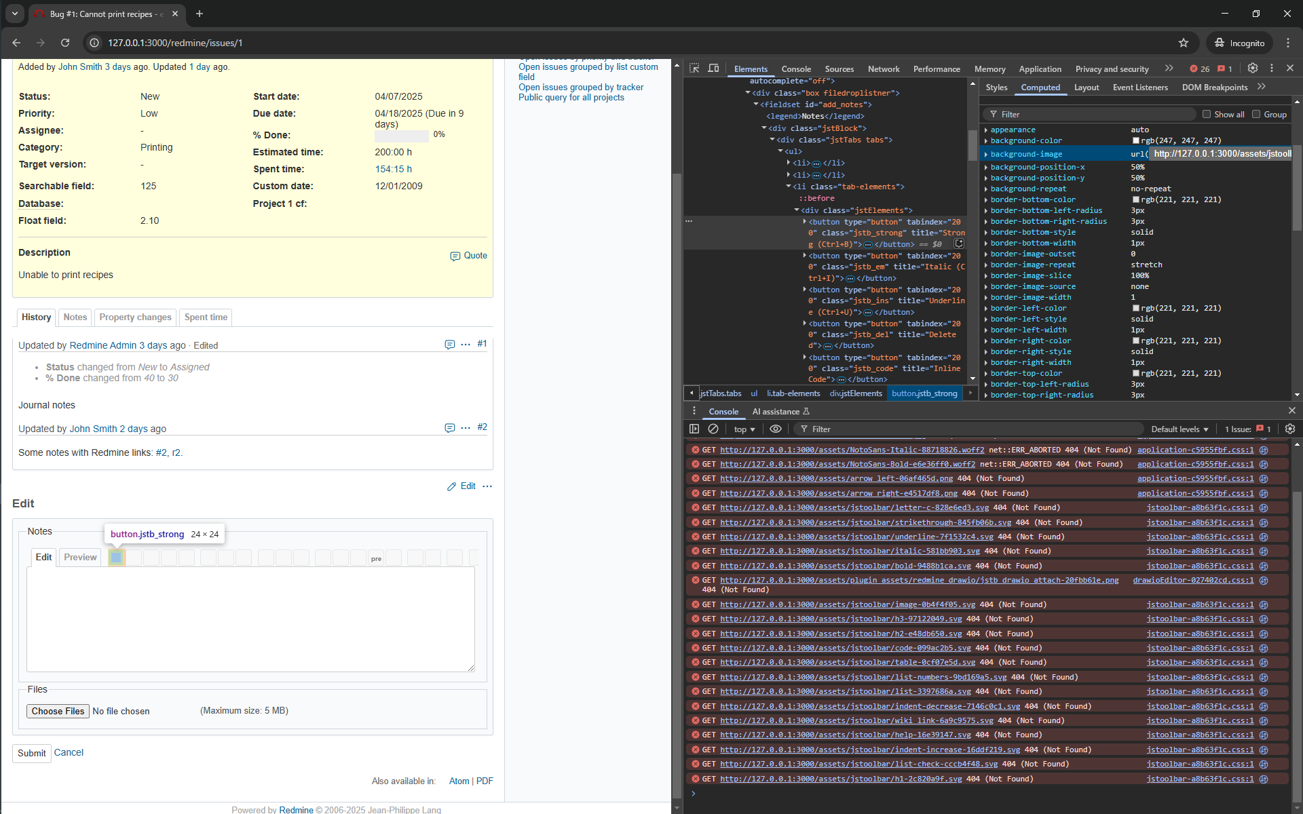
Task: Quote journal #1 with the comment icon
Action: click(x=449, y=345)
